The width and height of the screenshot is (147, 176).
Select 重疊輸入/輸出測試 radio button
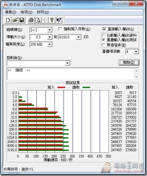(x=104, y=40)
